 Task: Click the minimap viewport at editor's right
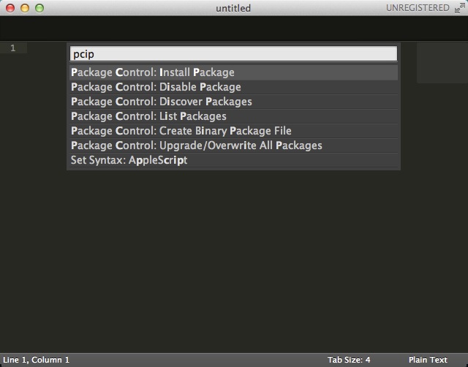pos(442,62)
